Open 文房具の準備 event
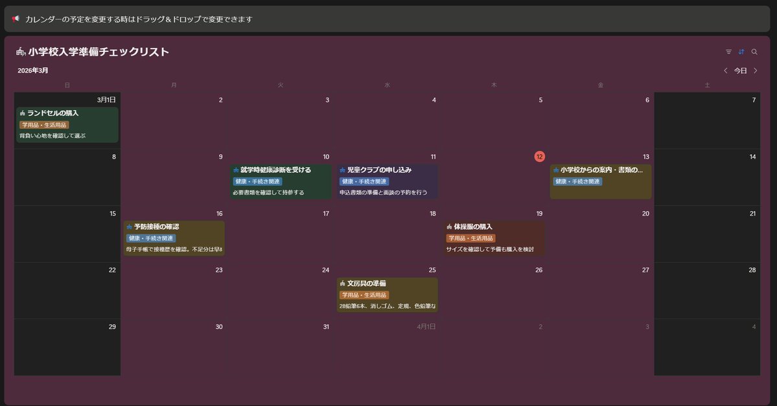Image resolution: width=777 pixels, height=406 pixels. tap(387, 295)
